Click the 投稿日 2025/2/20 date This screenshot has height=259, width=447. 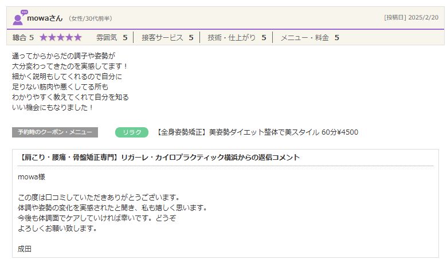(411, 18)
